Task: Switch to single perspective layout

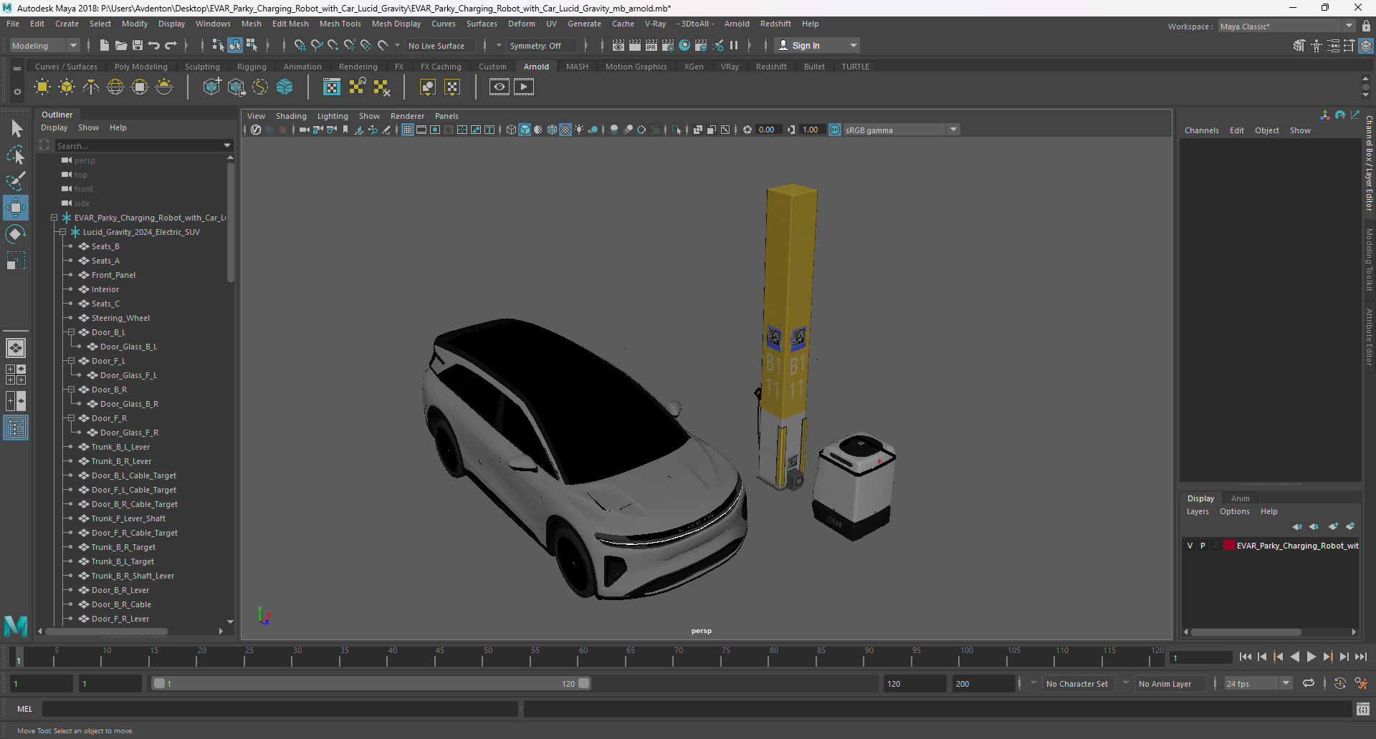Action: pos(16,348)
